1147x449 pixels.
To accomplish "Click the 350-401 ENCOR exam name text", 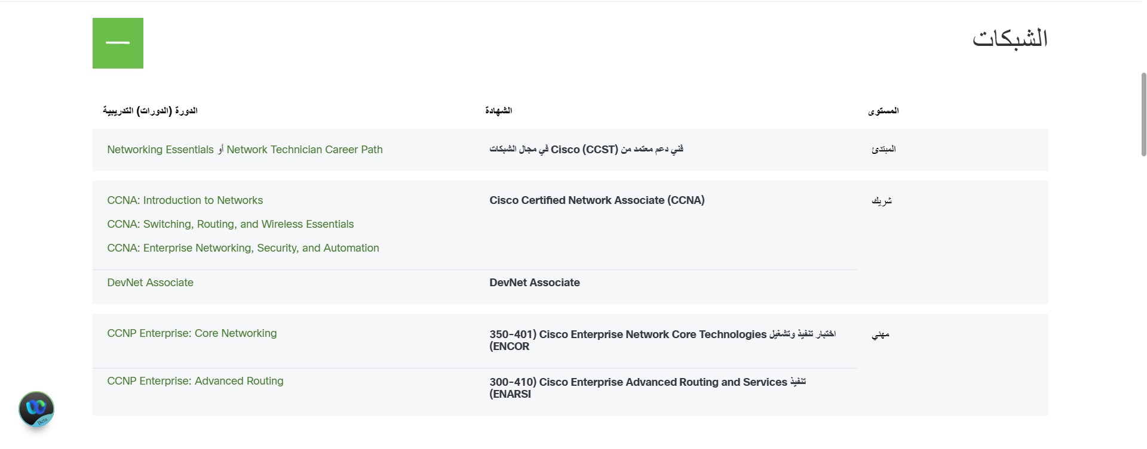I will tap(663, 340).
